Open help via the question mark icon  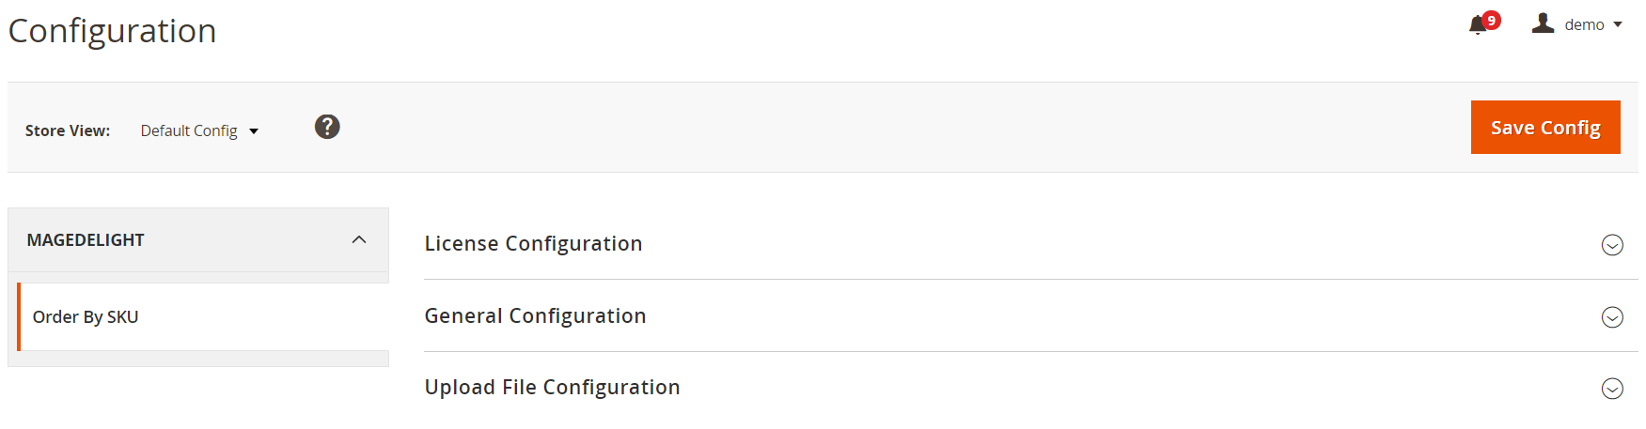click(x=327, y=127)
